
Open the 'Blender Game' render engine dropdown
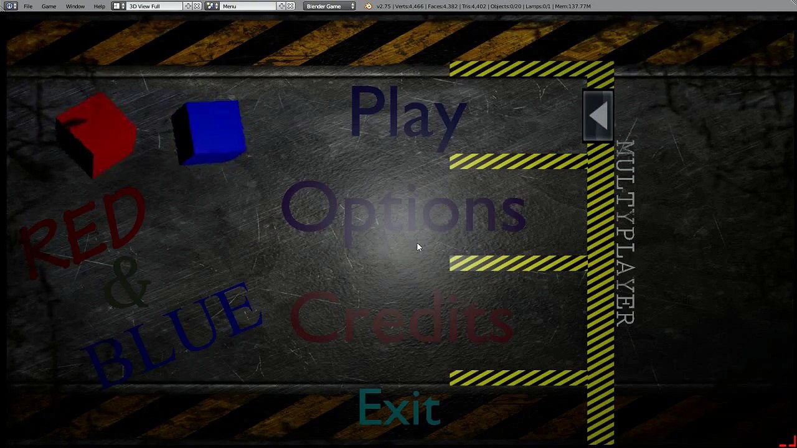pyautogui.click(x=330, y=6)
